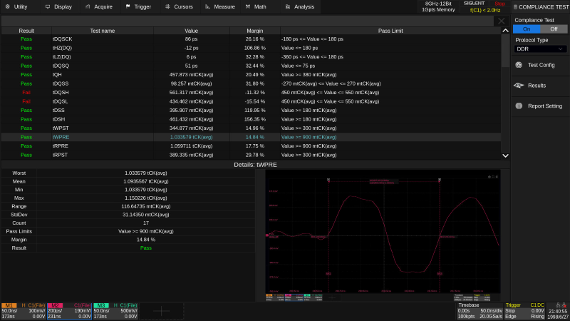570x321 pixels.
Task: Close the results table with X icon
Action: [500, 21]
